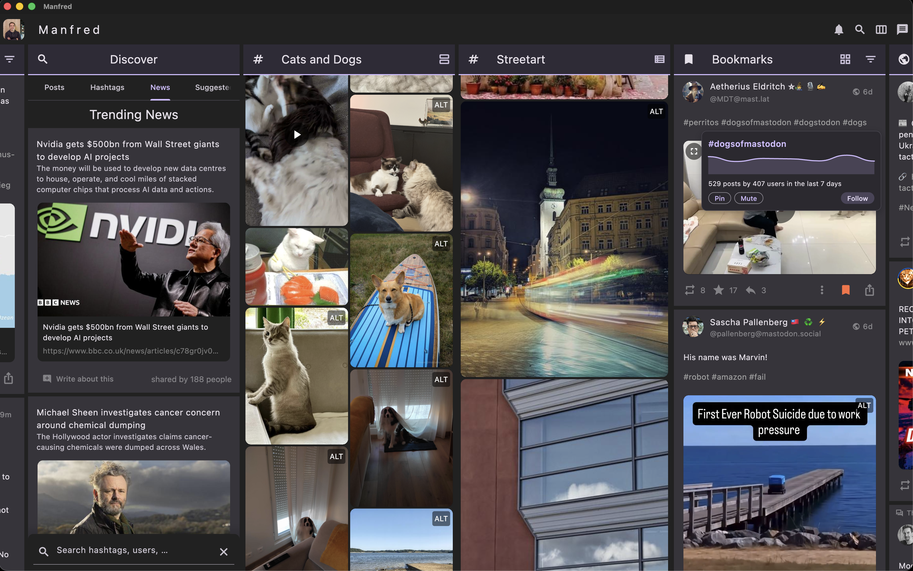Show ALT text on beach shoreline photo
This screenshot has height=571, width=913.
pos(441,519)
